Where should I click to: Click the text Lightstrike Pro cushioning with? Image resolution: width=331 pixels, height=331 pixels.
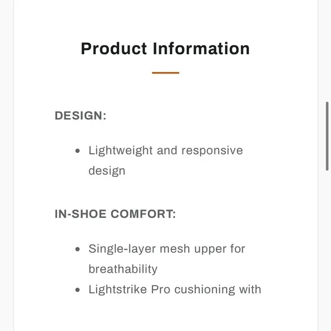click(175, 289)
